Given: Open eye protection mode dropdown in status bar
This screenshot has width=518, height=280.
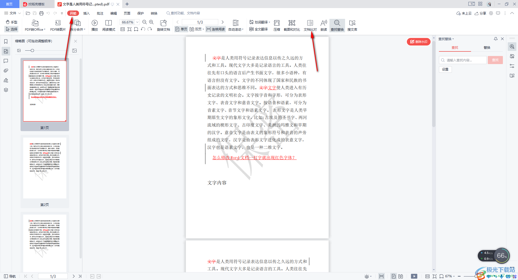Looking at the screenshot, I should point(368,276).
